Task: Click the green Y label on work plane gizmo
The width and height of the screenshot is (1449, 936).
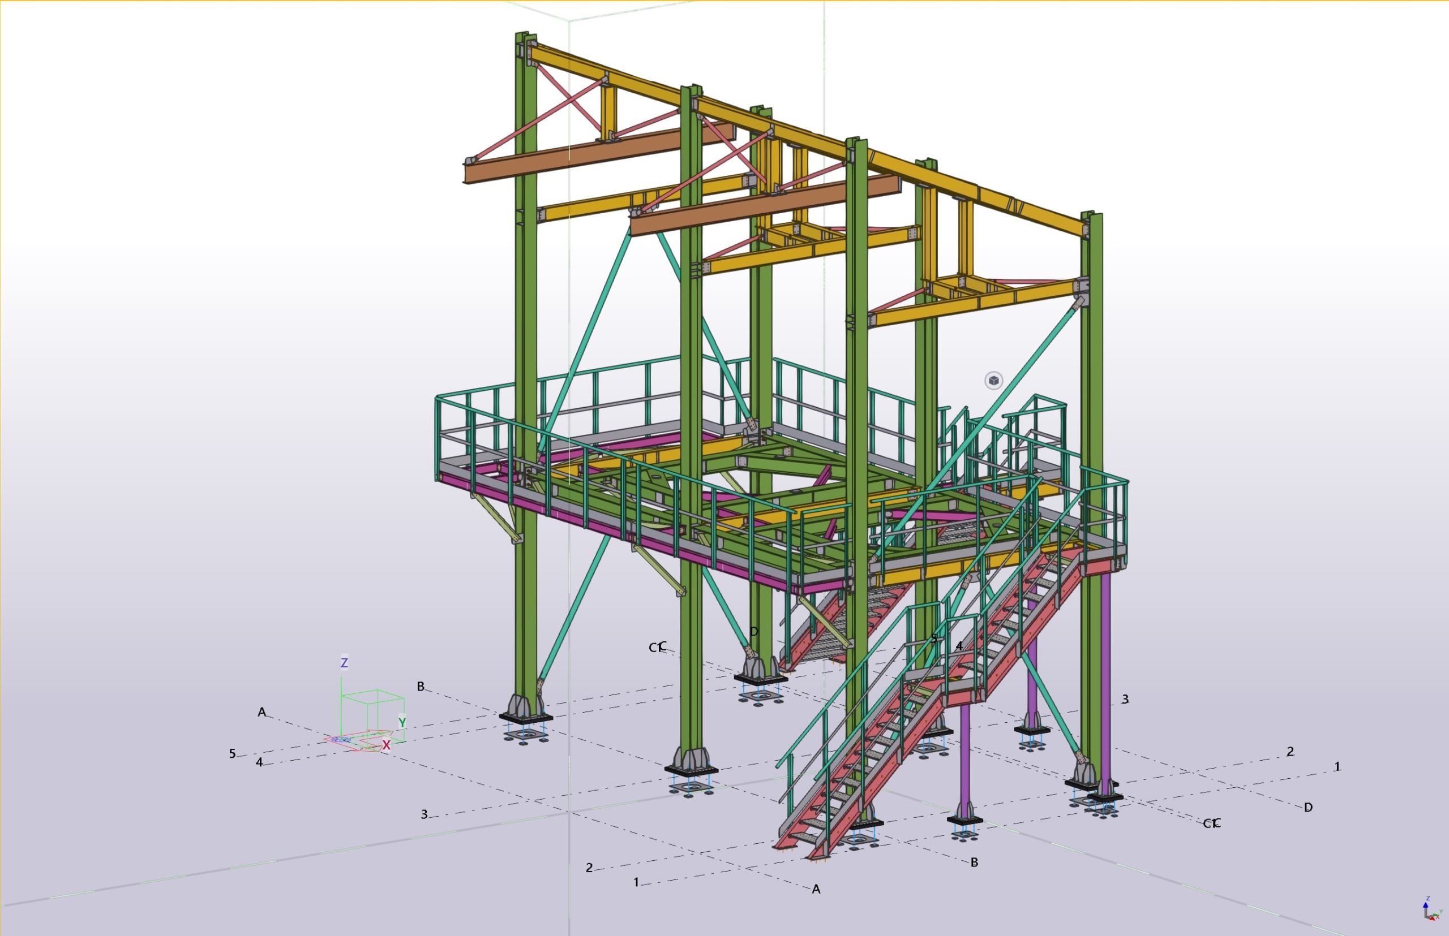Action: [401, 722]
